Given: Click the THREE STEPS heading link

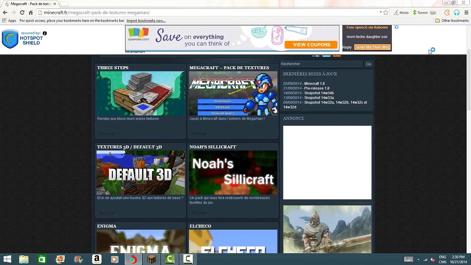Looking at the screenshot, I should 113,68.
